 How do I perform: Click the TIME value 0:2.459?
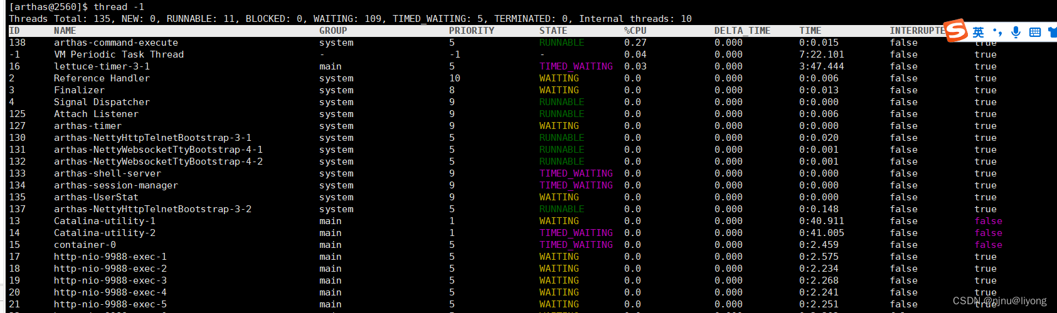[x=819, y=245]
